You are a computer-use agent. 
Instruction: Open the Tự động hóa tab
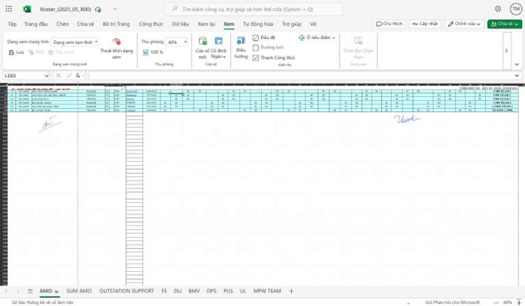coord(258,24)
